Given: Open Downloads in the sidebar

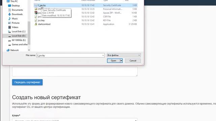Looking at the screenshot, I should coord(17,14).
